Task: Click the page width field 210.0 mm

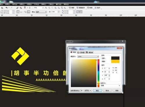Action: [7, 11]
